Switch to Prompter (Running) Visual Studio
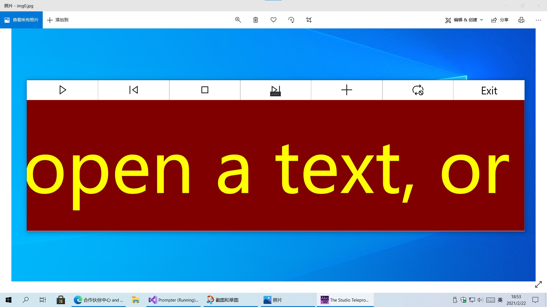The image size is (547, 307). click(174, 300)
